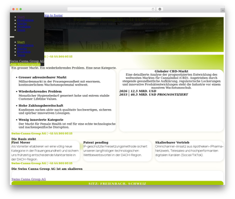Open 'Start' in the upper menu list
Screen dimensions: 235x199
(x=21, y=17)
